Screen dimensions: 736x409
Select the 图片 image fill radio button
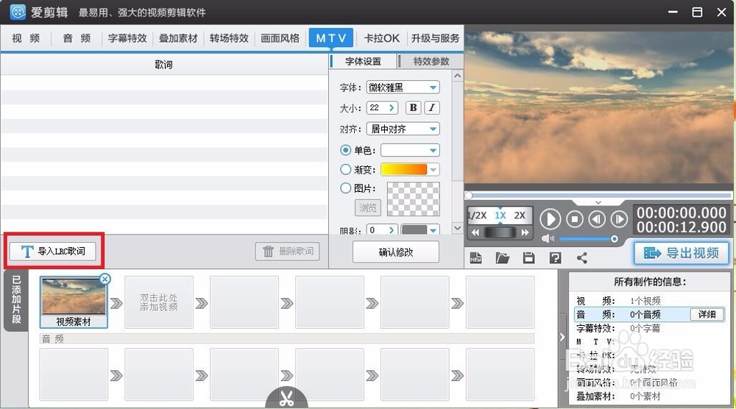coord(345,188)
